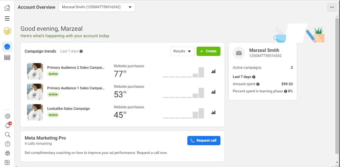340x167 pixels.
Task: Open Primary Audience 1 Sales Campaign link
Action: coord(76,88)
